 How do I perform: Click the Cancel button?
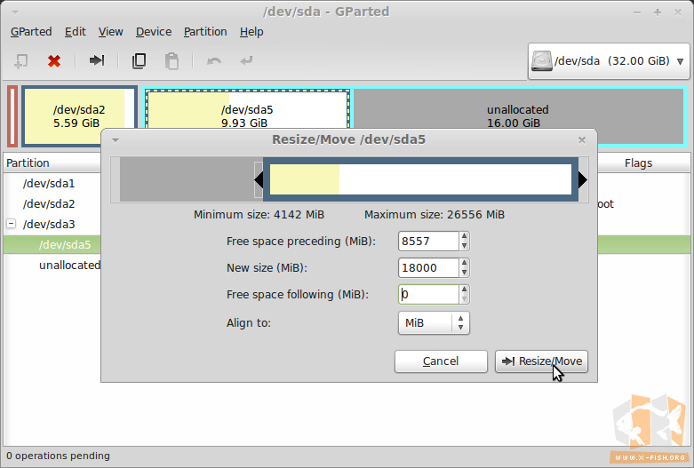tap(441, 361)
